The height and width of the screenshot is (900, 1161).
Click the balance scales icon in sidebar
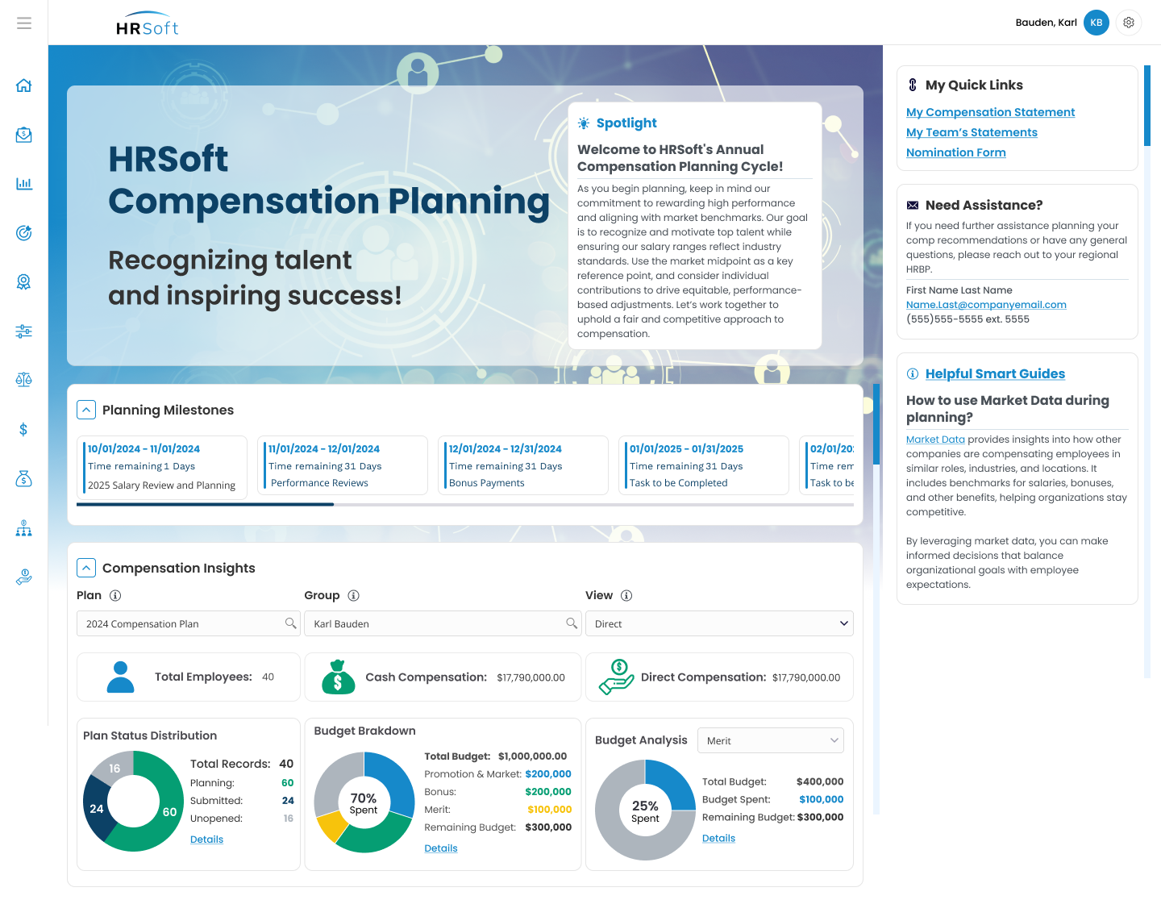tap(23, 379)
